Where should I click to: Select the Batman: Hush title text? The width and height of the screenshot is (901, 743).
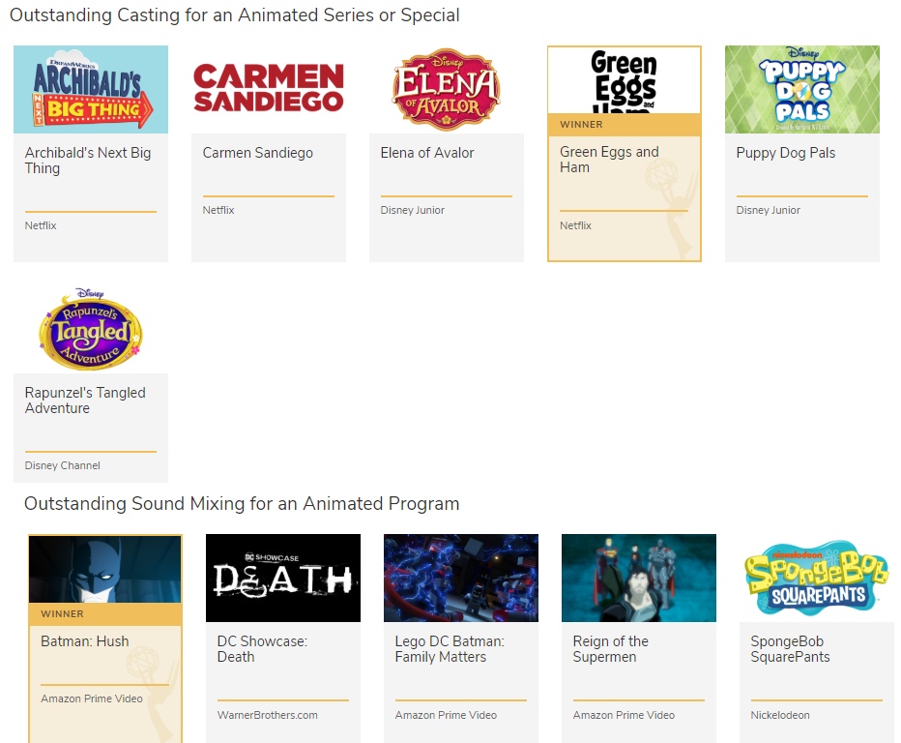point(84,641)
